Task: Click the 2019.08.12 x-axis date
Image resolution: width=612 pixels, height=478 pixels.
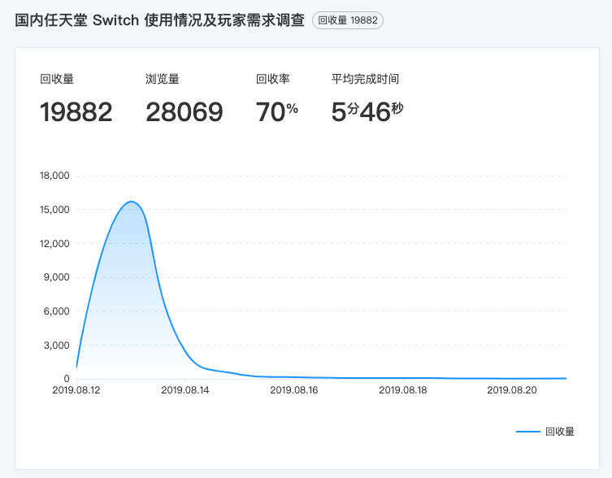Action: click(76, 390)
